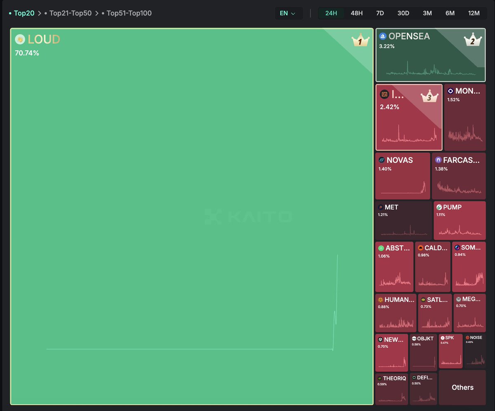
Task: Click the MET sparkline chart
Action: click(403, 231)
